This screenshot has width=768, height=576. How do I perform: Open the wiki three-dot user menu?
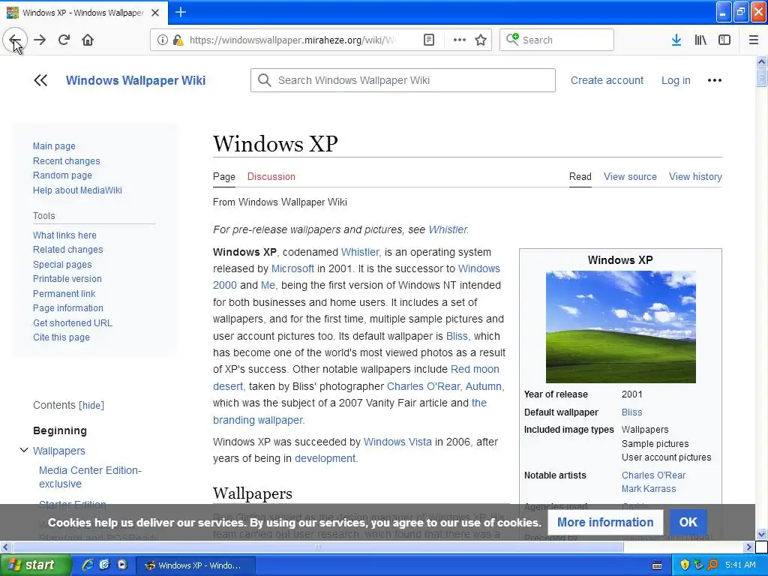[715, 80]
